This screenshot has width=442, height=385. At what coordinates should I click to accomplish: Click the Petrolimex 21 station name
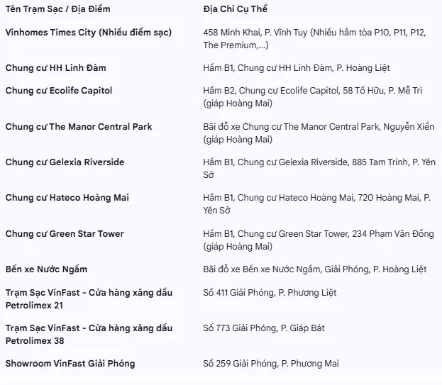[88, 298]
